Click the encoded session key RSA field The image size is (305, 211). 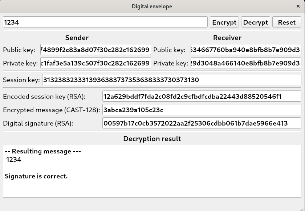202,96
